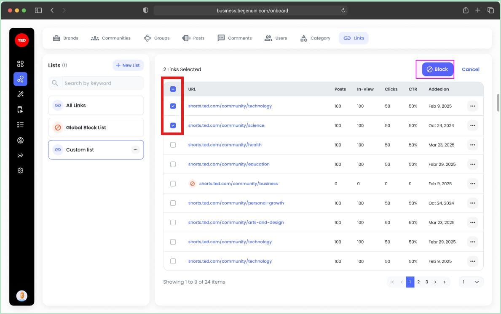The image size is (501, 314).
Task: Open shorts.ted.com/community/health link
Action: [225, 145]
